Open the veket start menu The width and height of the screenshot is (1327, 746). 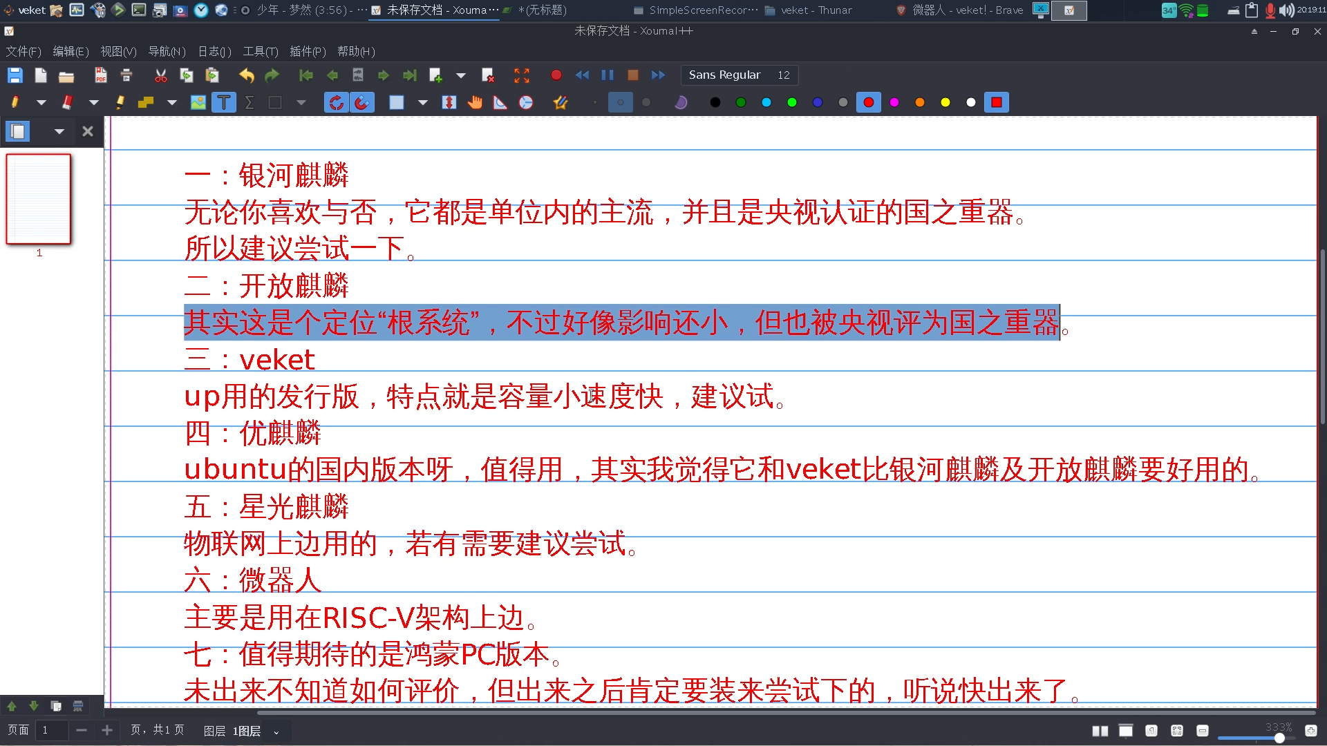tap(25, 10)
